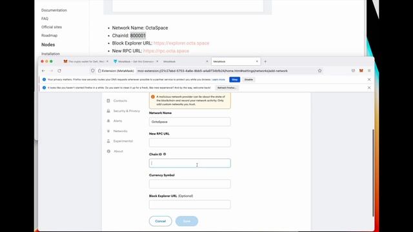Image resolution: width=413 pixels, height=232 pixels.
Task: Open rpc.octa.space link in docs page
Action: click(166, 51)
